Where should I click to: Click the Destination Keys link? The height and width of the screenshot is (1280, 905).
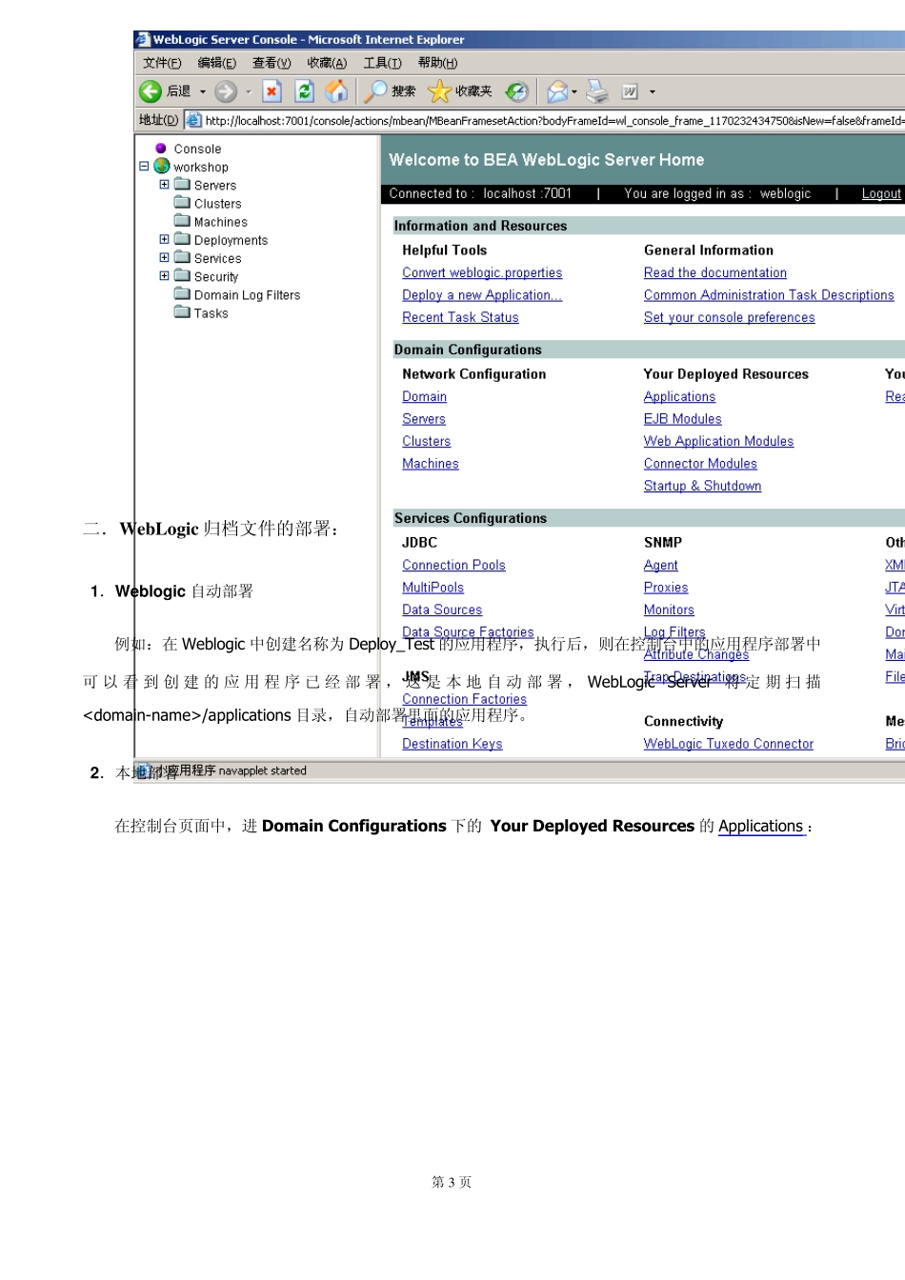click(452, 744)
